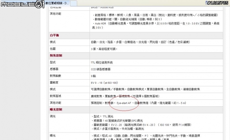Screen dimensions: 230x140
Task: Select the 對焦控制 section heading
Action: (56, 56)
